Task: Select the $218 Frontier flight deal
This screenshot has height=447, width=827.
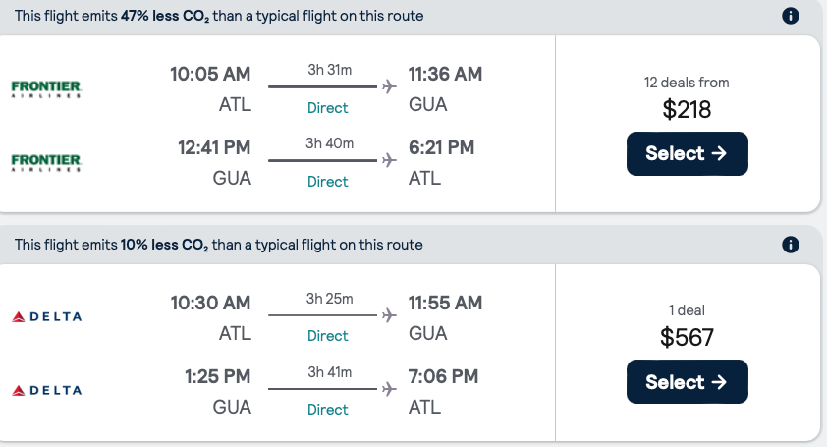Action: (x=687, y=153)
